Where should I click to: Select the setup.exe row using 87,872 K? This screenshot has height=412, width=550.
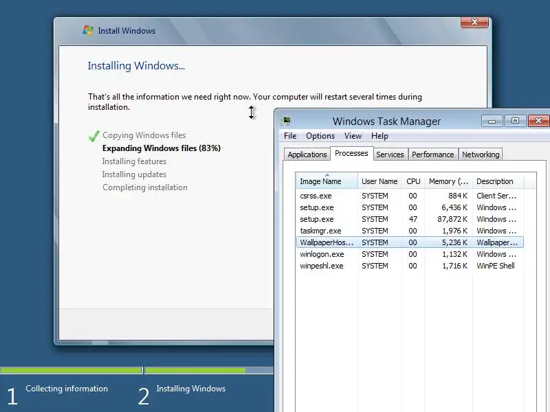tap(410, 219)
